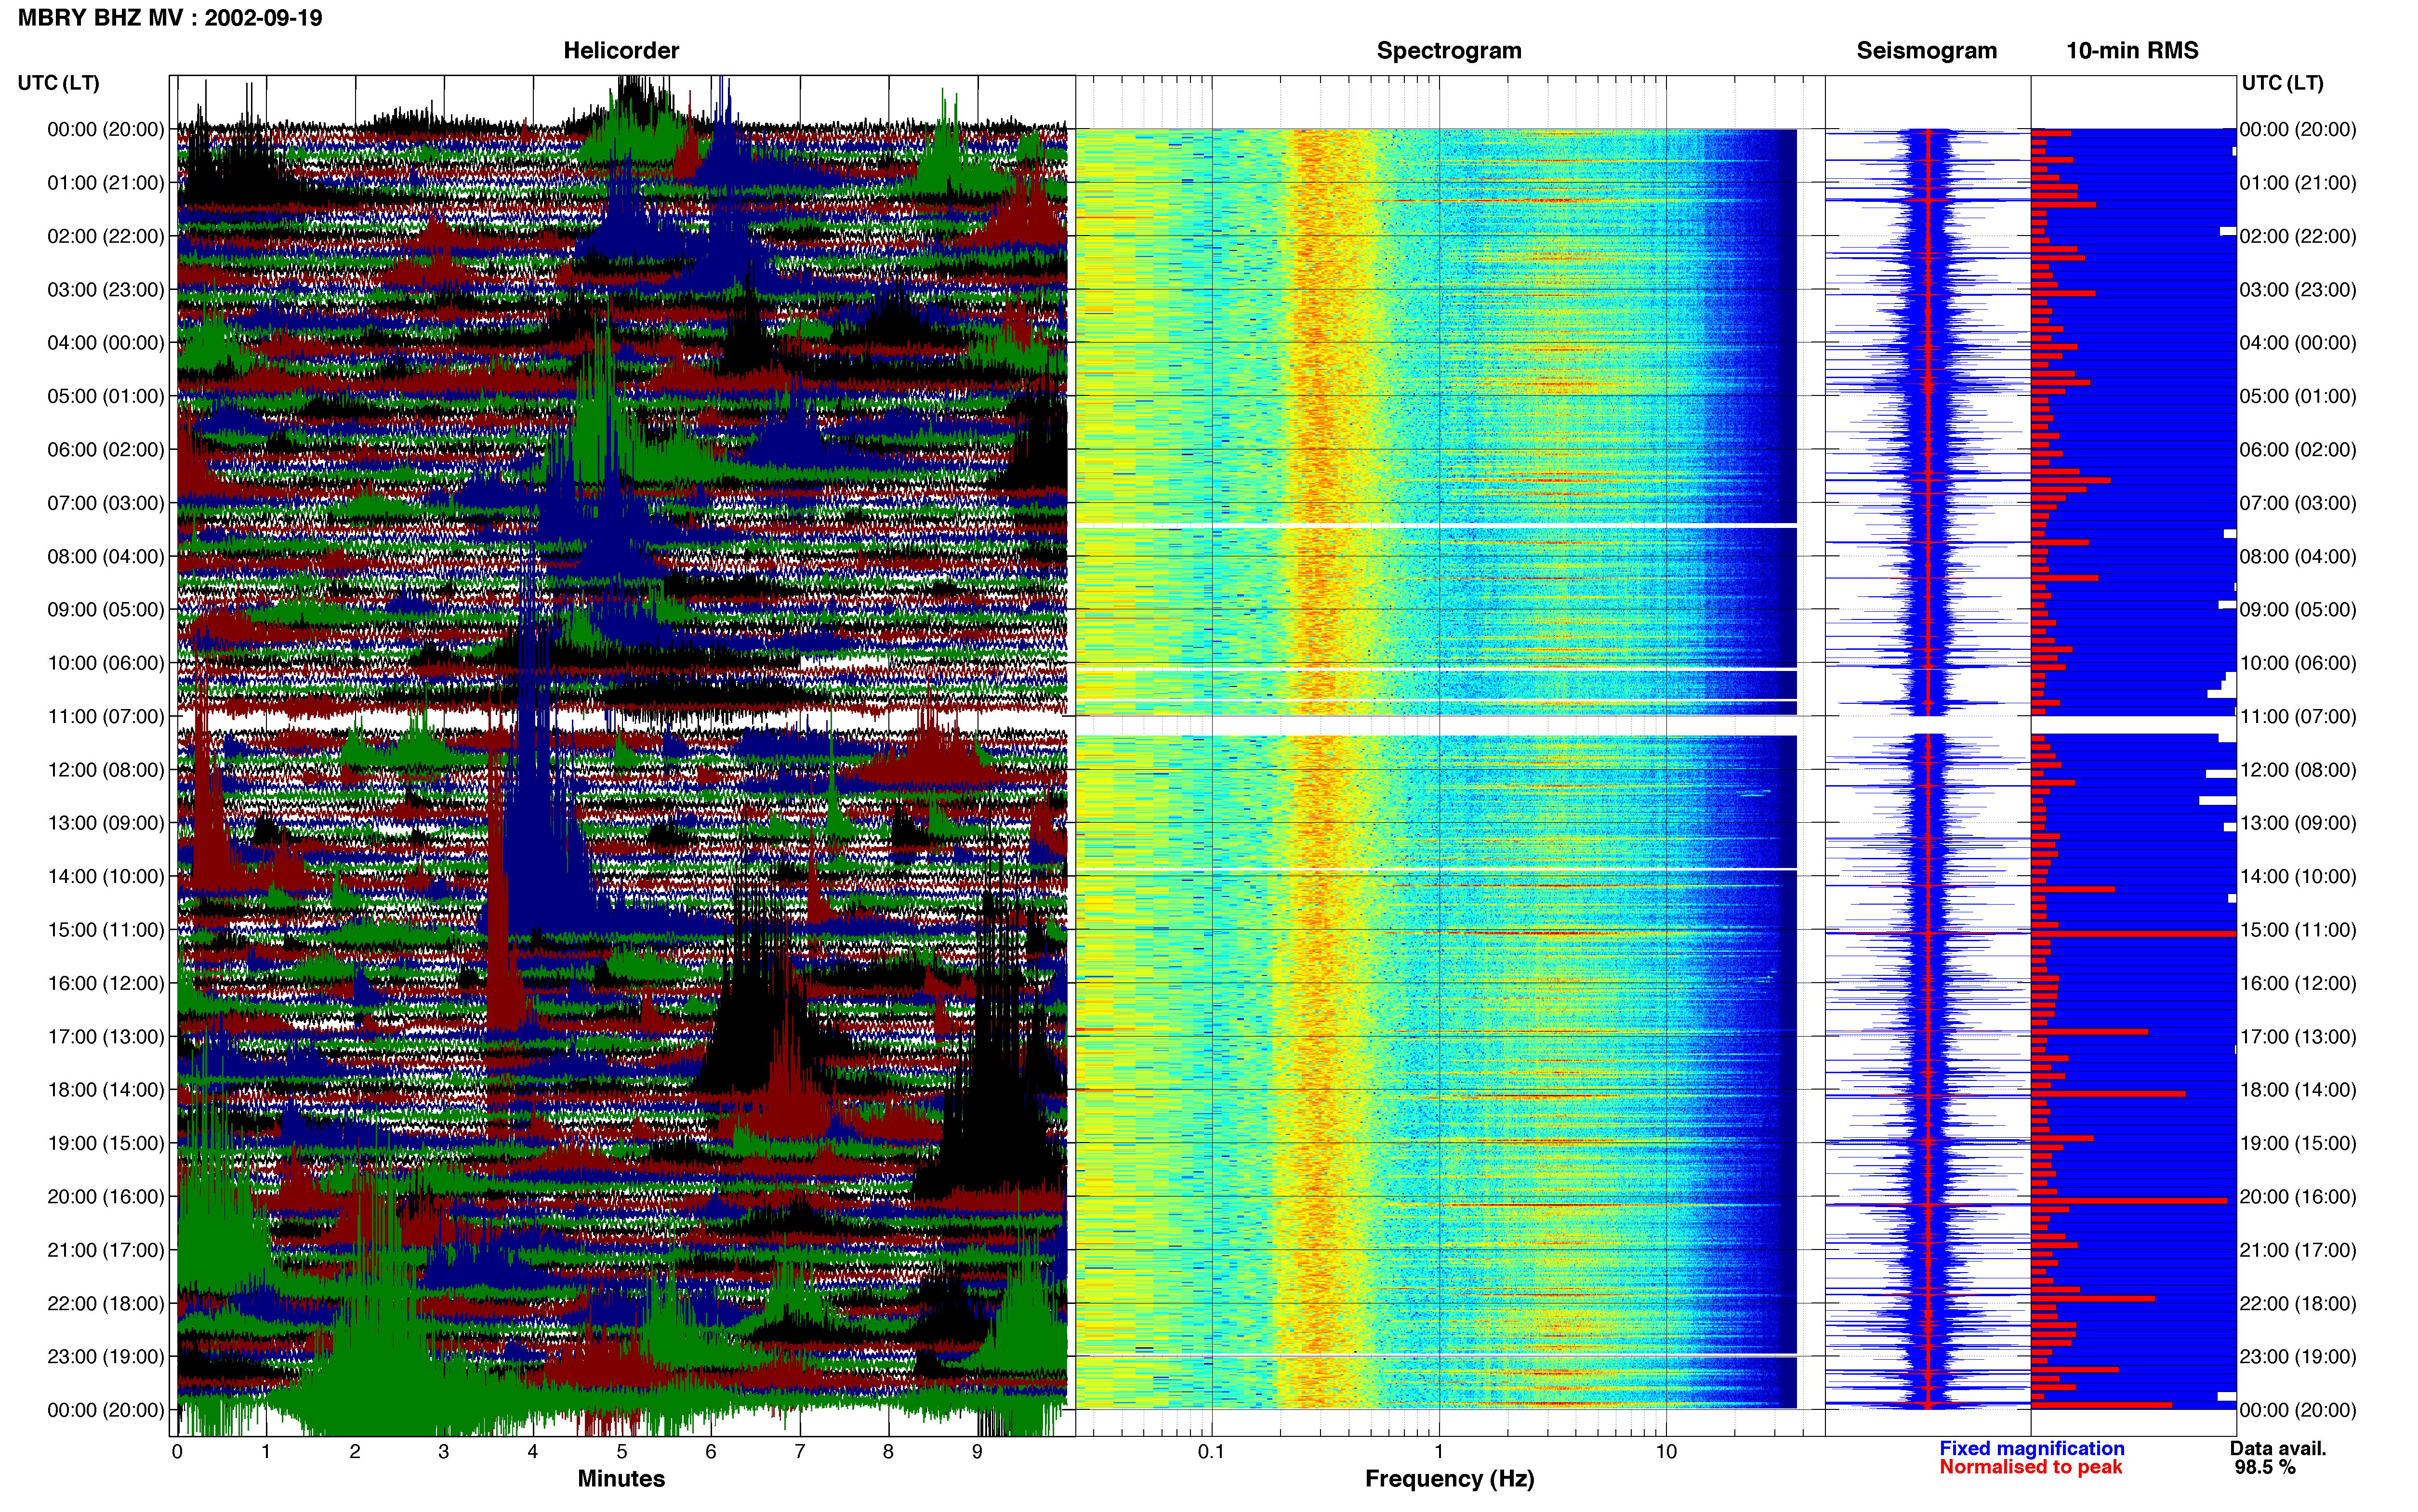Click the left 20:00 (16:00) time label
The width and height of the screenshot is (2418, 1512).
tap(106, 1196)
